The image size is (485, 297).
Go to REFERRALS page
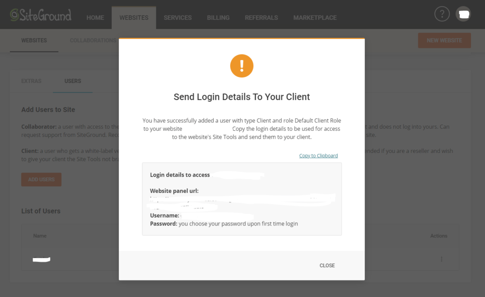(x=261, y=18)
